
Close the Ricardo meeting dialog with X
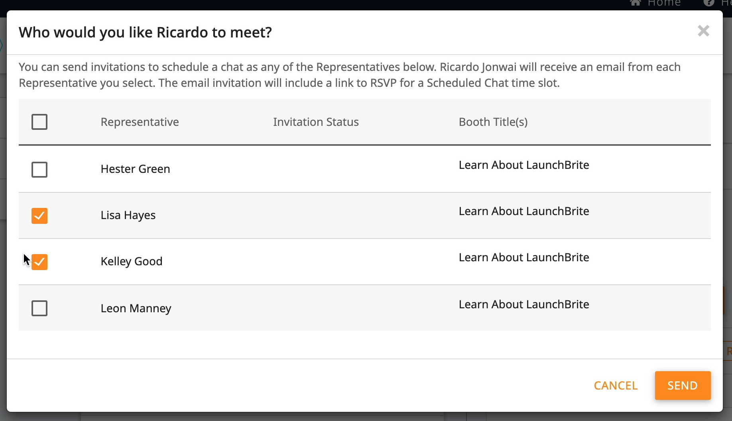point(703,31)
